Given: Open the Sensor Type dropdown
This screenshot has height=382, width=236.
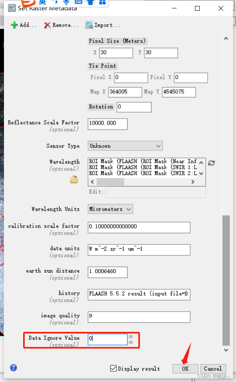Looking at the screenshot, I should tap(125, 146).
